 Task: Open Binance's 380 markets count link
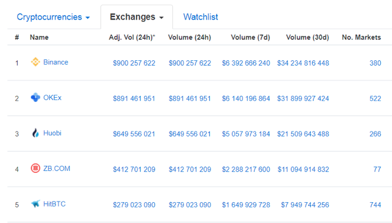click(375, 63)
